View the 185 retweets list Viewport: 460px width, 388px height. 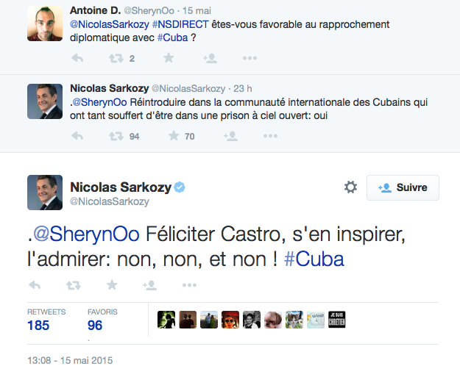pyautogui.click(x=38, y=324)
